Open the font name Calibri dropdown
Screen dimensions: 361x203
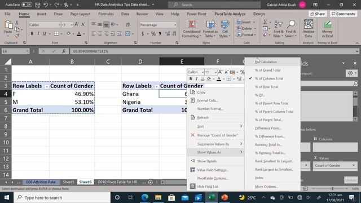pos(59,25)
